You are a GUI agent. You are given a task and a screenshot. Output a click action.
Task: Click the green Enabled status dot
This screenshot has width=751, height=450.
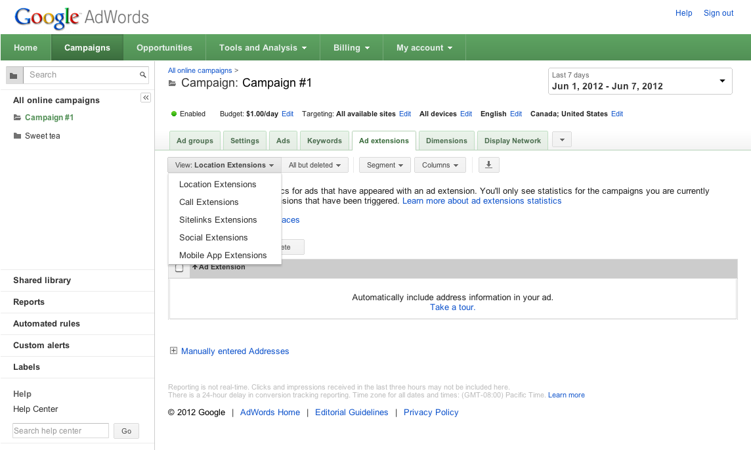tap(174, 114)
